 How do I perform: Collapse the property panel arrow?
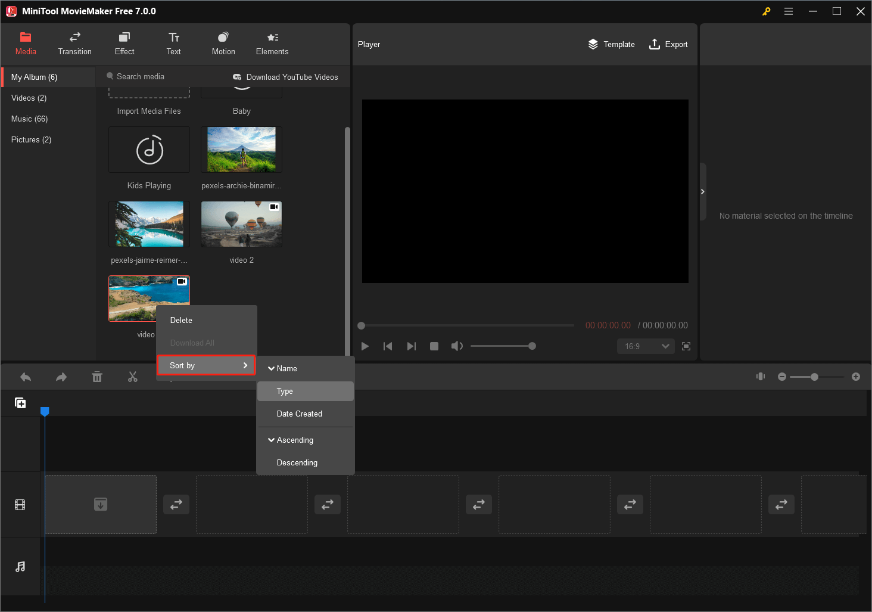pyautogui.click(x=703, y=191)
